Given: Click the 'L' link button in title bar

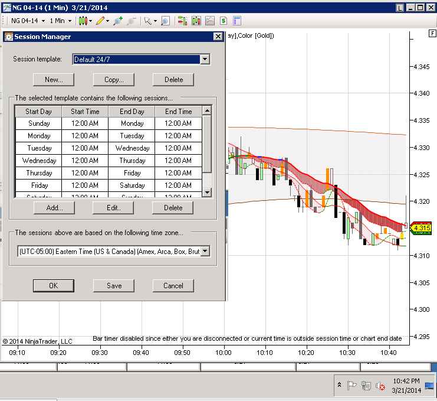Looking at the screenshot, I should [x=400, y=7].
